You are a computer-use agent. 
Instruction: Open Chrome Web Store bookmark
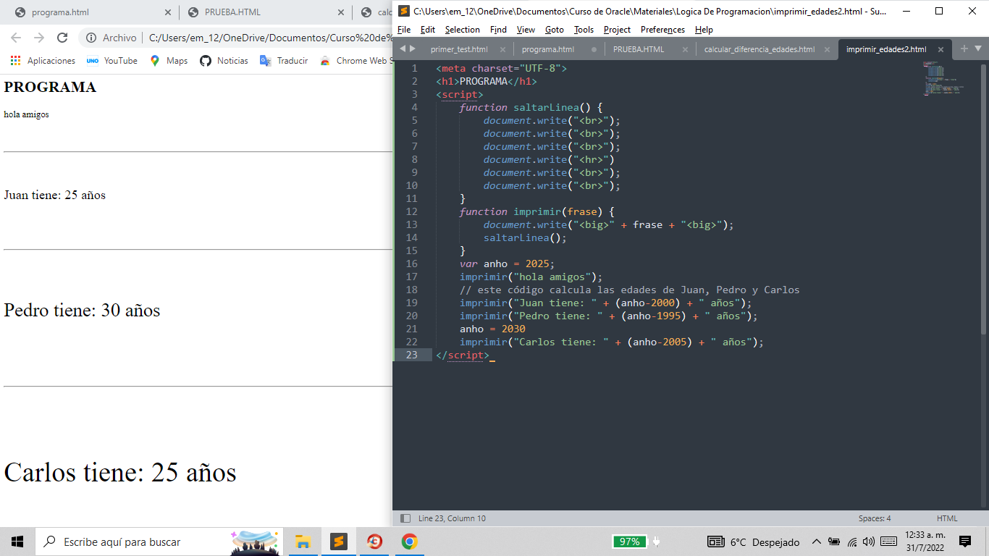pyautogui.click(x=355, y=61)
